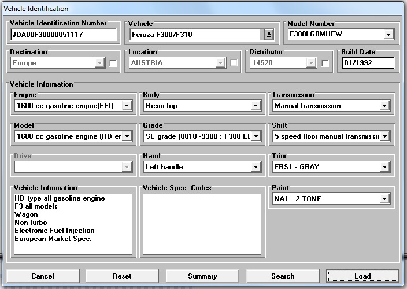Open the Shift dropdown list

pyautogui.click(x=384, y=136)
